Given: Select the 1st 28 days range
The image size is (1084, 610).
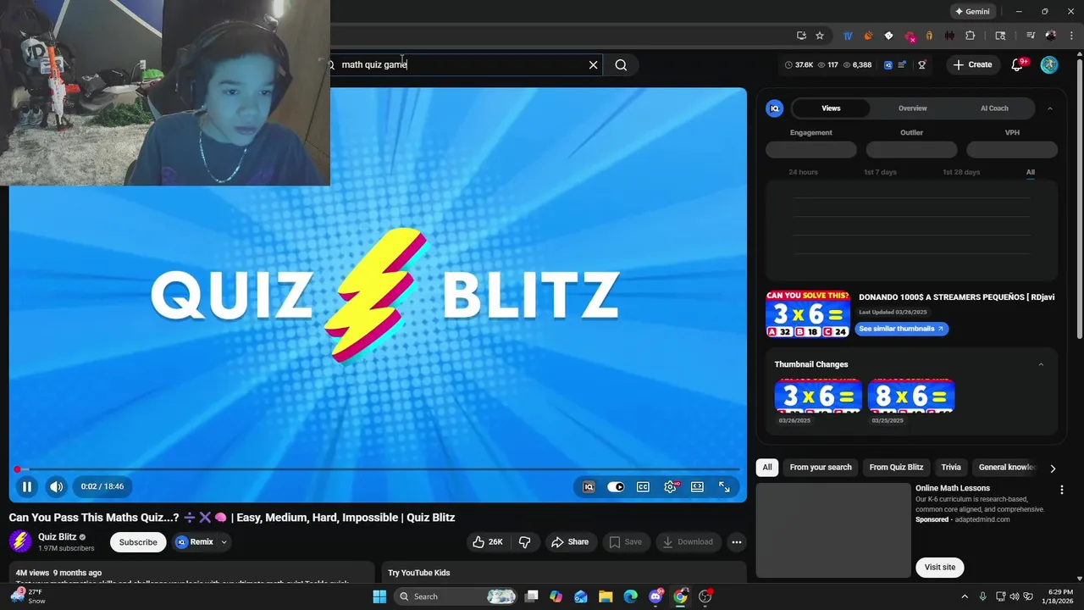Looking at the screenshot, I should pyautogui.click(x=961, y=172).
